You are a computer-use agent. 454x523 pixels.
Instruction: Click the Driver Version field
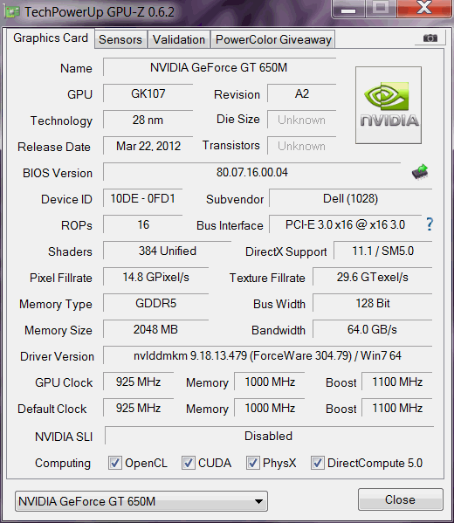coord(267,355)
